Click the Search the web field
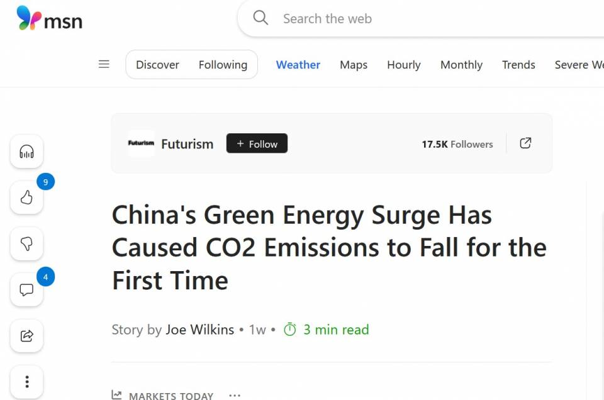Viewport: 604px width, 400px height. coord(423,18)
